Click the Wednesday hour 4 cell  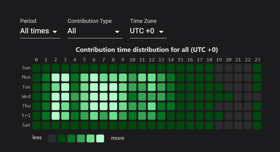tap(75, 97)
